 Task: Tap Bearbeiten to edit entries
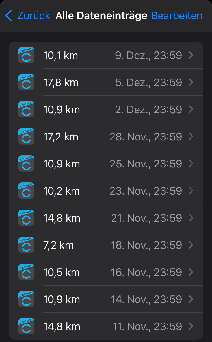tap(177, 16)
